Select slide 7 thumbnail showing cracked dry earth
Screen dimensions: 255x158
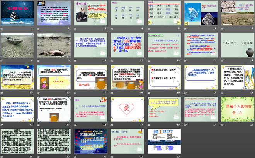(238, 13)
